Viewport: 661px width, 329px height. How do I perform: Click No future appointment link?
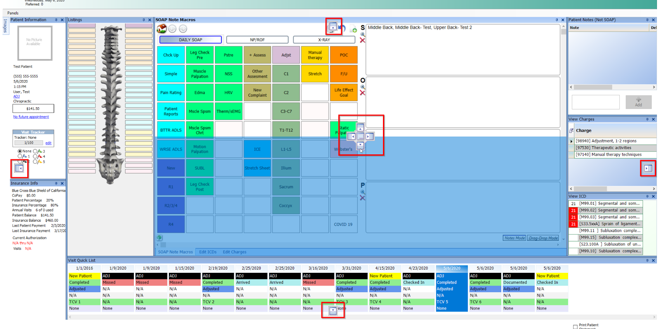point(31,117)
